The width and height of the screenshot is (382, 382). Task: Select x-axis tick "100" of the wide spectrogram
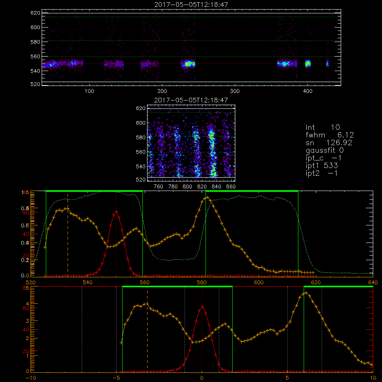pos(89,91)
